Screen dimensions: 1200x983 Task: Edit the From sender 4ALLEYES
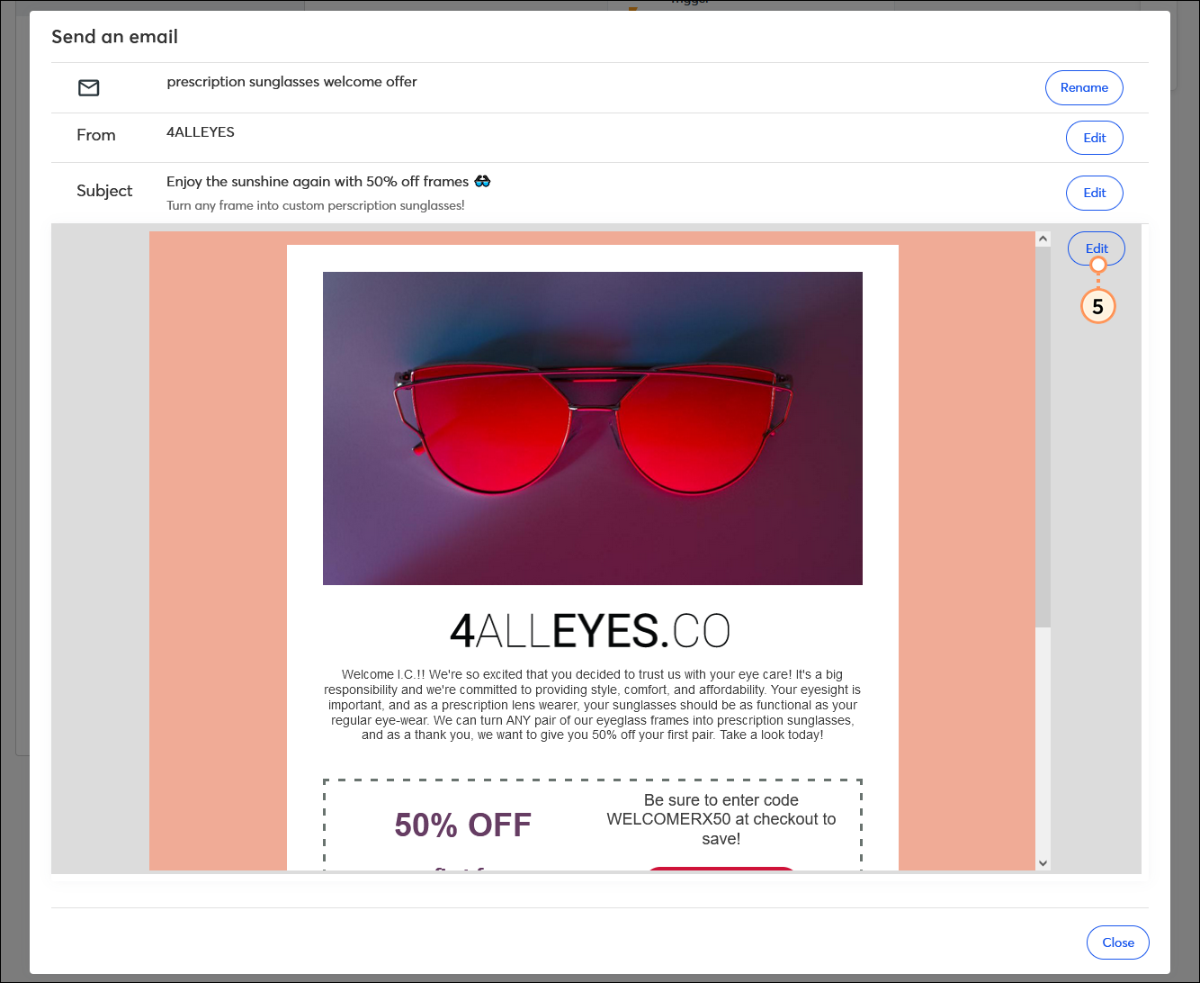[x=1095, y=138]
